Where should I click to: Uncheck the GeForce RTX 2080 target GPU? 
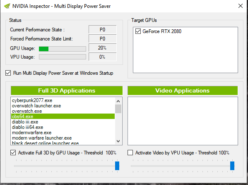point(138,31)
